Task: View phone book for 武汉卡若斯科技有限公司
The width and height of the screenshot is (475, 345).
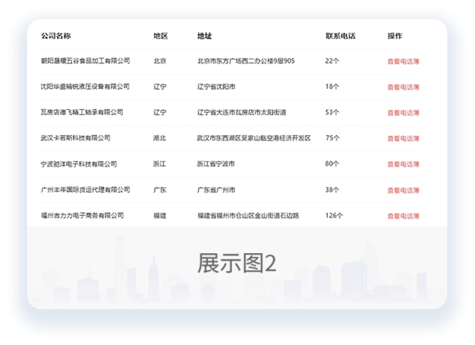Action: coord(402,138)
